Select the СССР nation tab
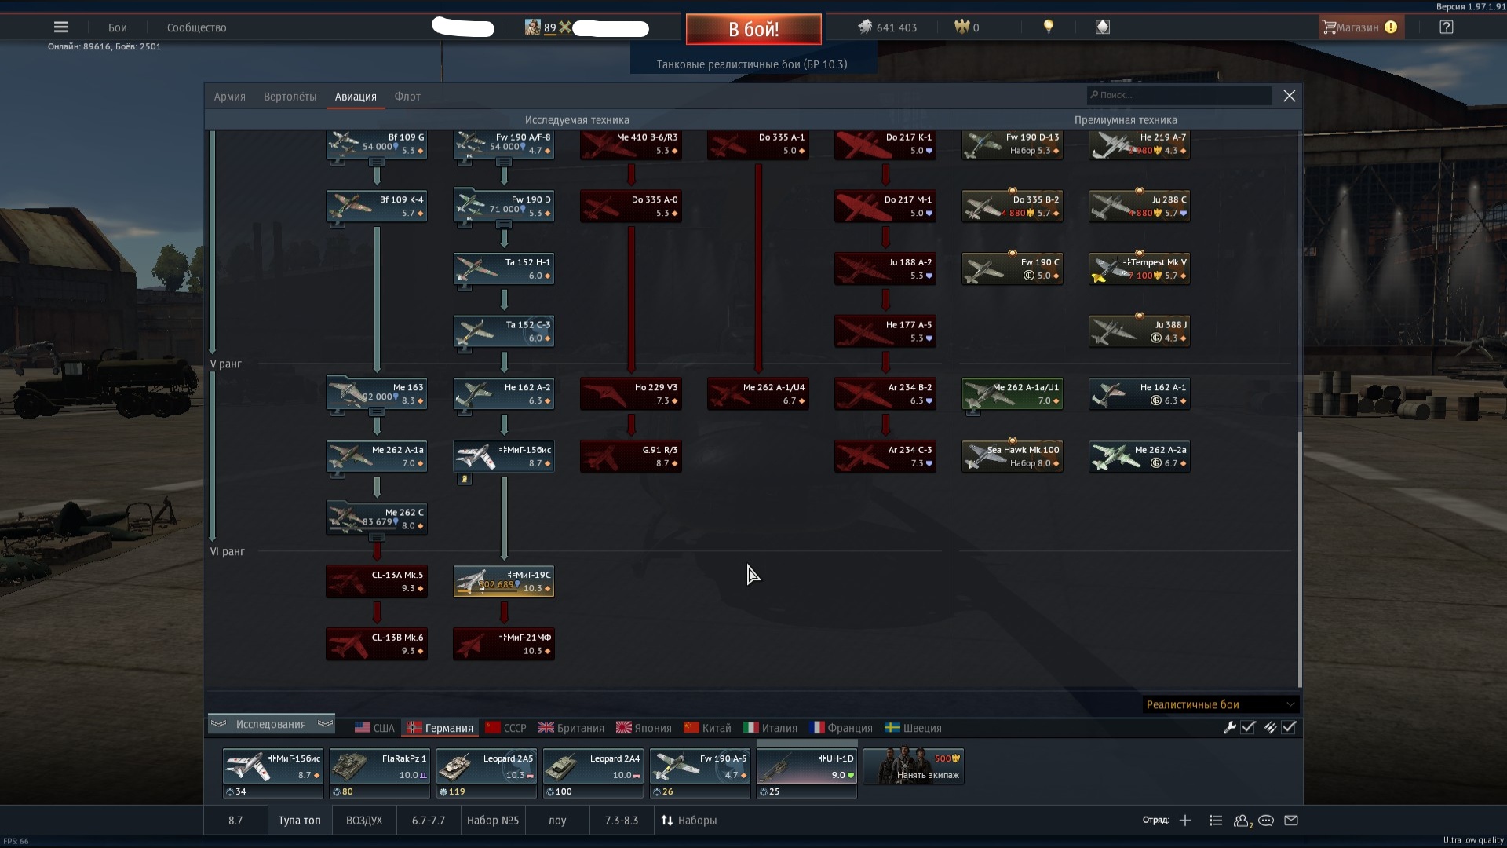This screenshot has width=1507, height=848. pos(505,728)
